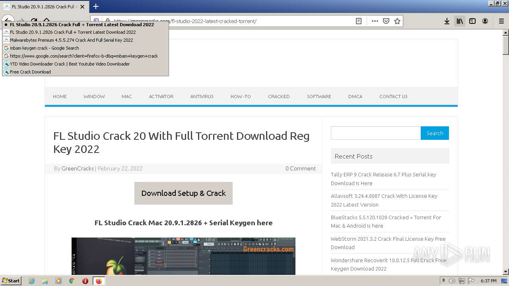509x286 pixels.
Task: Open Chrome from the taskbar
Action: 72,281
